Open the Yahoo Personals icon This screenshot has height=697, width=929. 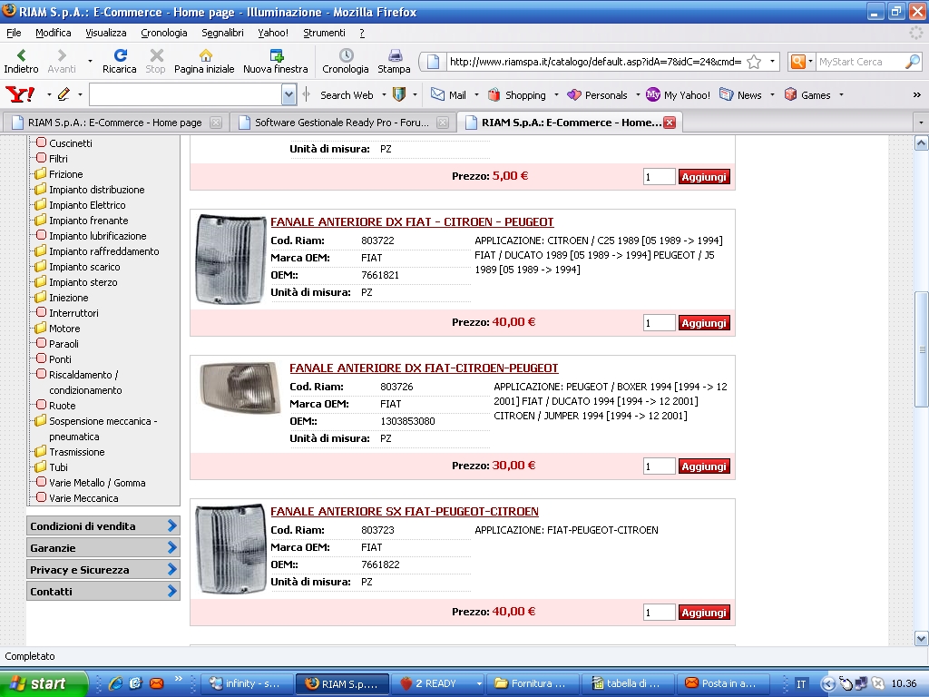point(573,94)
